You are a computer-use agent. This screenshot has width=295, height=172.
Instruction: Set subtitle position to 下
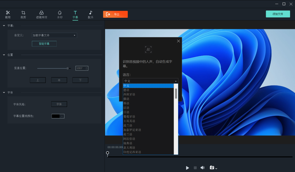(80, 80)
